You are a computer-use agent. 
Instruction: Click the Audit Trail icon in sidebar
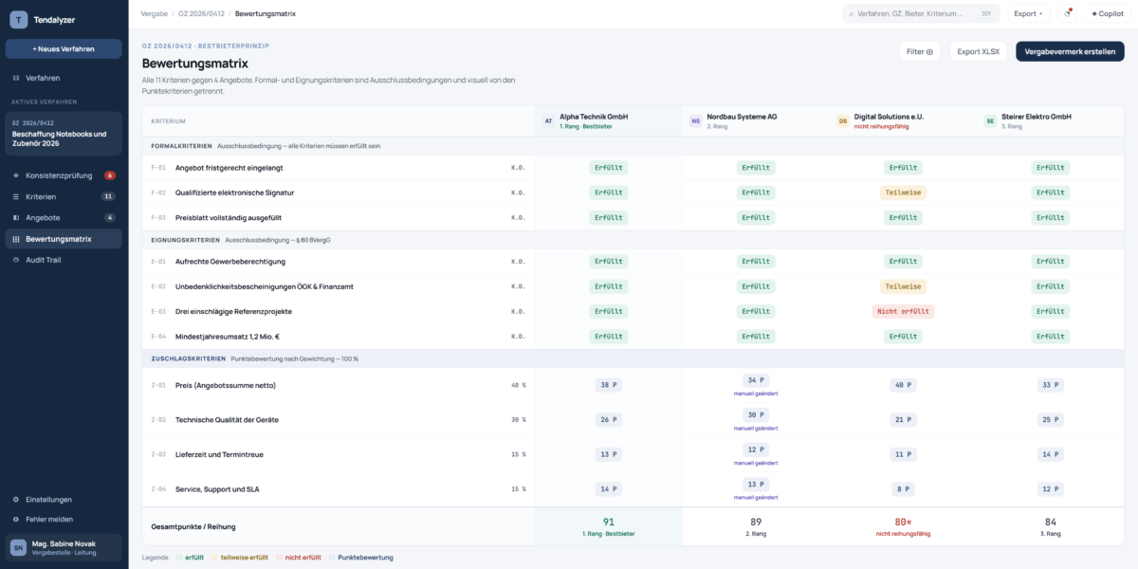[15, 259]
